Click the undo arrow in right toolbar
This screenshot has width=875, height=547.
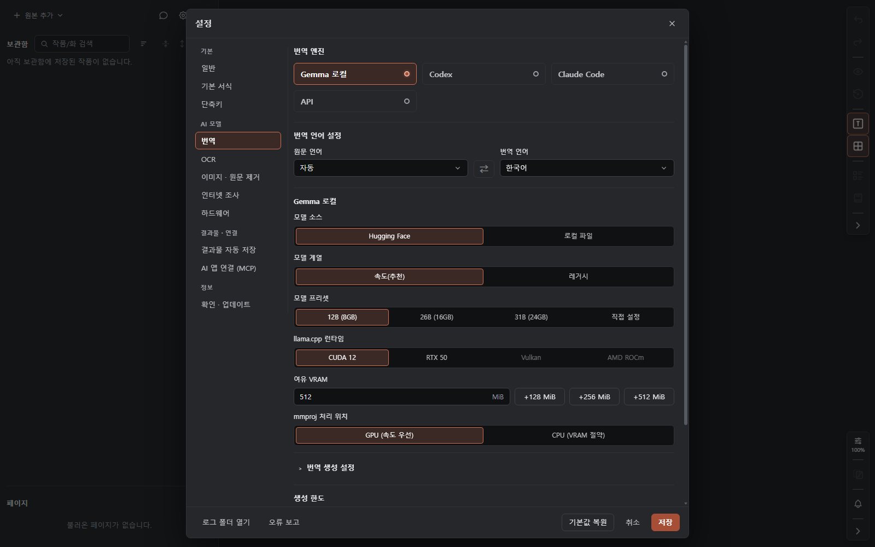(x=858, y=20)
